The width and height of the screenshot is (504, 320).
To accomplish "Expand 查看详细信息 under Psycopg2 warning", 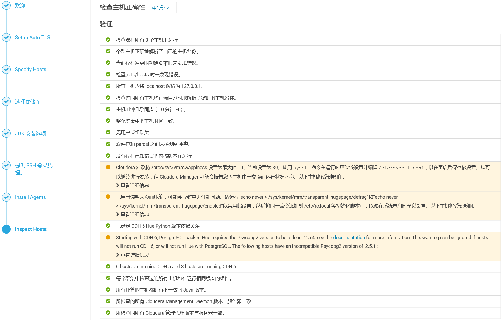I will [132, 255].
